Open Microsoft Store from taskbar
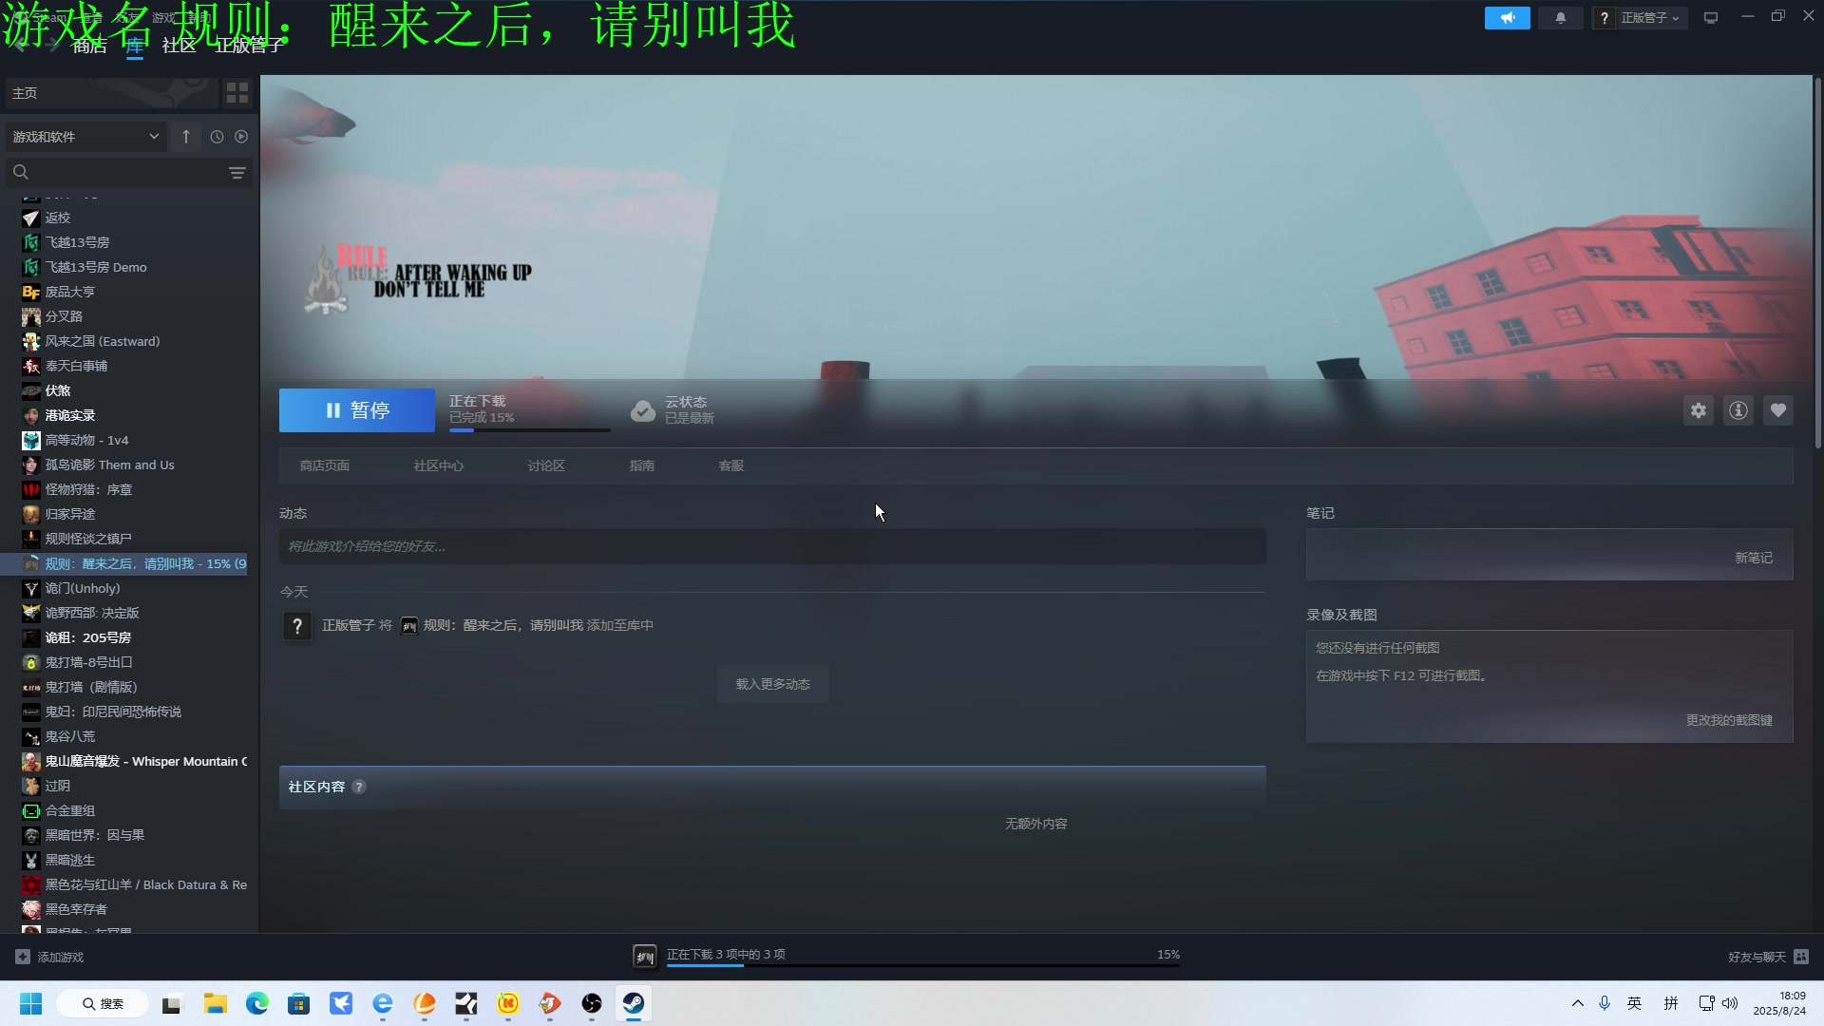Image resolution: width=1824 pixels, height=1026 pixels. (299, 1004)
